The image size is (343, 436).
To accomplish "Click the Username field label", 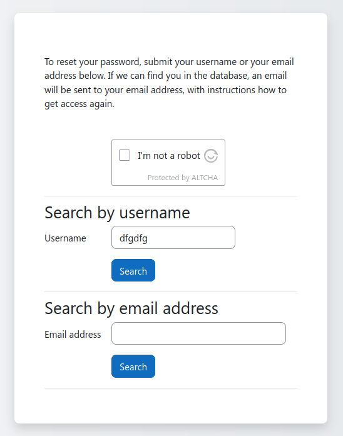I will [65, 238].
